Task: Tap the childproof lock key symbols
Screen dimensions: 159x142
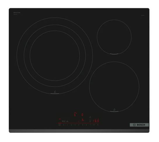Action: point(65,121)
